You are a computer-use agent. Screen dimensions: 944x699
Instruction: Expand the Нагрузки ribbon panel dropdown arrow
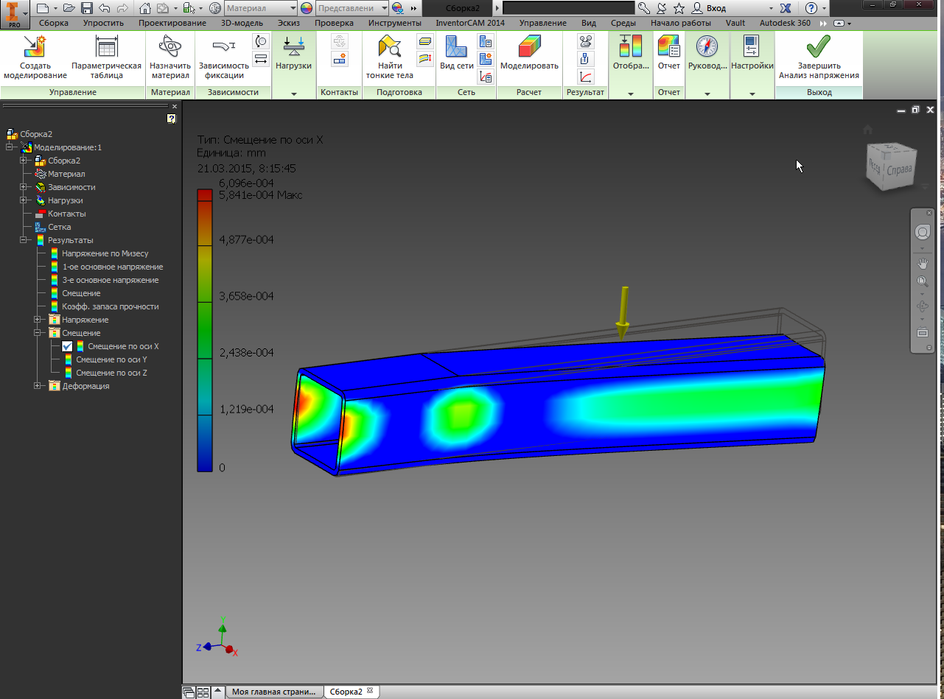click(293, 94)
